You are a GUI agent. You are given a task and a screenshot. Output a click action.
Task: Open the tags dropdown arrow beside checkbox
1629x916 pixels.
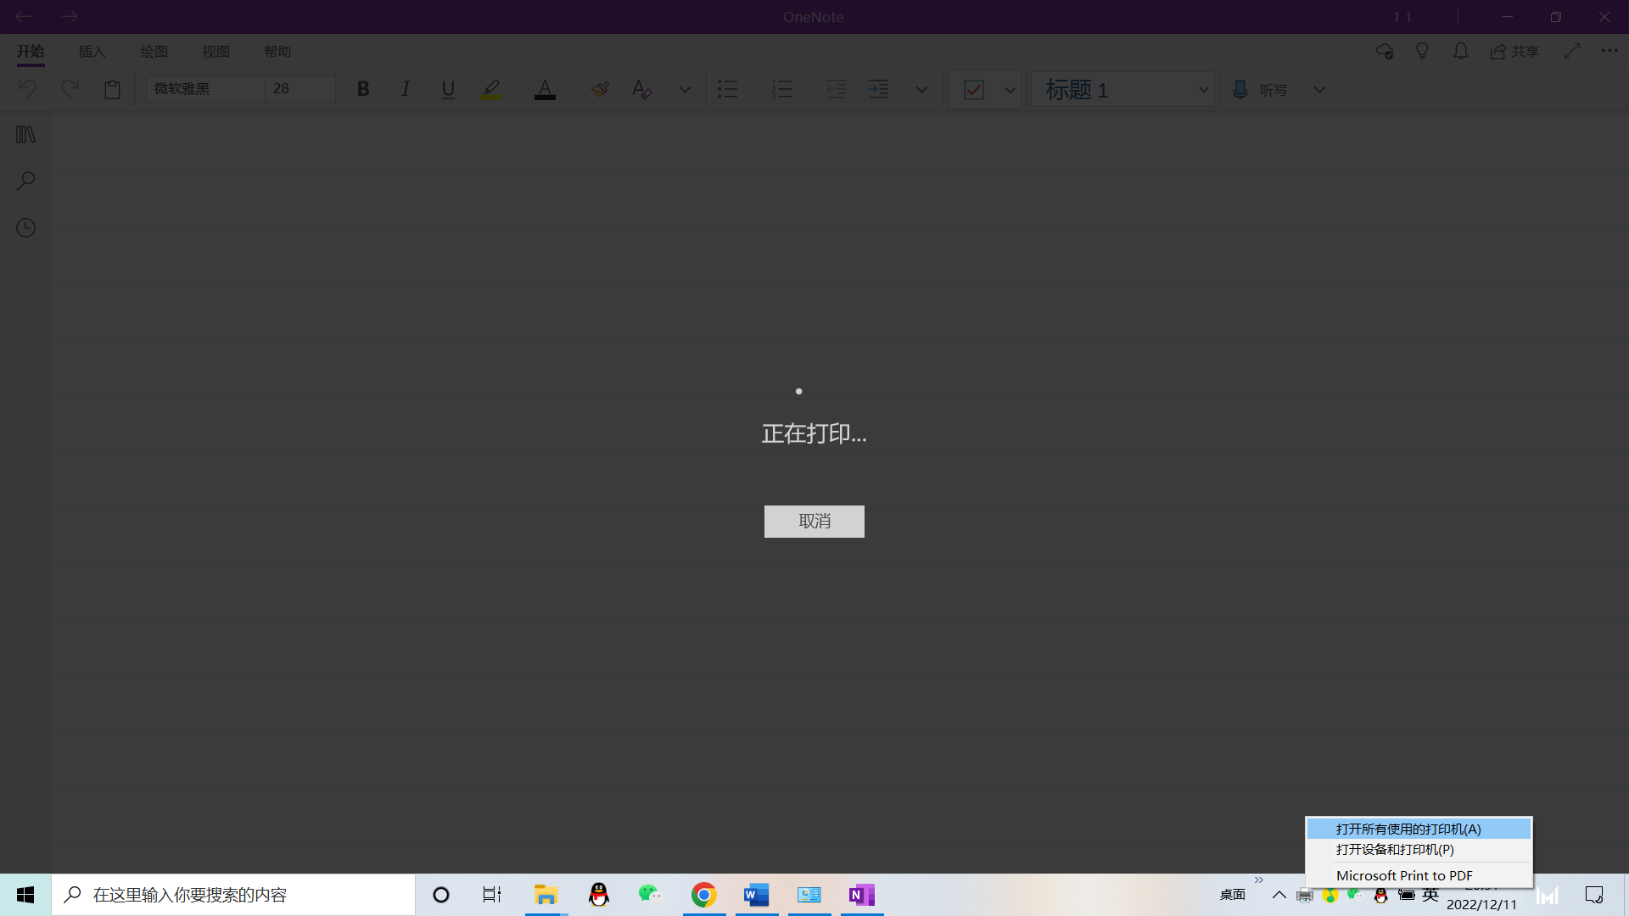pyautogui.click(x=1010, y=90)
